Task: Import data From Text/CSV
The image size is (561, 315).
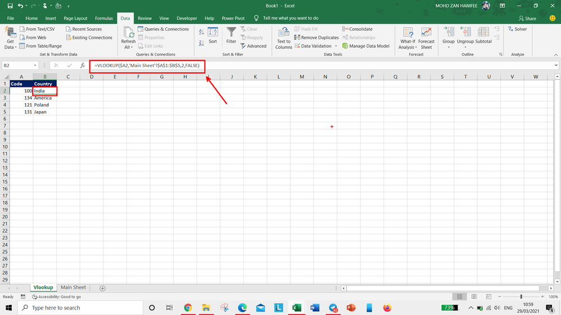Action: 37,29
